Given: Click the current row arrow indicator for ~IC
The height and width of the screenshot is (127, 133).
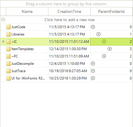Looking at the screenshot, I should (x=4, y=42).
